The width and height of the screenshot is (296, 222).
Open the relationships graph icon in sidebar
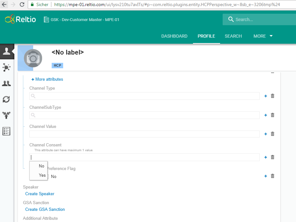tap(7, 67)
